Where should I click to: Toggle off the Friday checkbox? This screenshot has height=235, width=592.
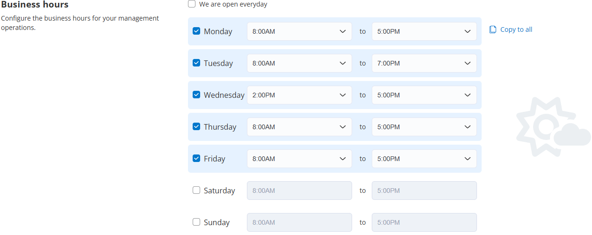[196, 159]
